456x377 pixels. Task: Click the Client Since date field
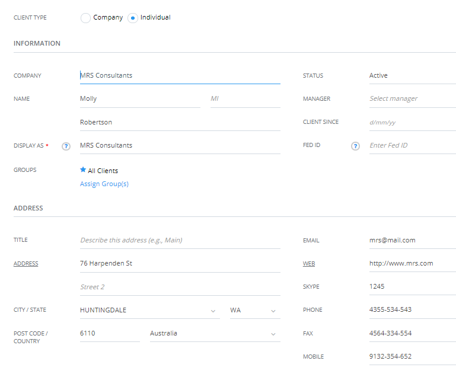[x=412, y=122]
